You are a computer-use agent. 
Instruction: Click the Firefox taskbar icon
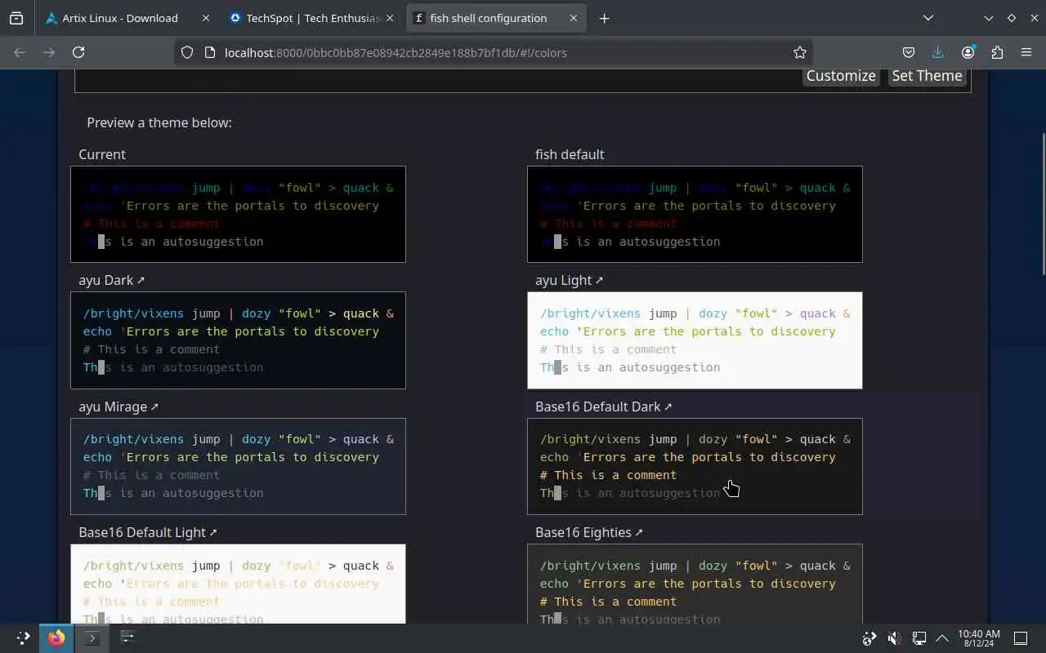pyautogui.click(x=56, y=637)
